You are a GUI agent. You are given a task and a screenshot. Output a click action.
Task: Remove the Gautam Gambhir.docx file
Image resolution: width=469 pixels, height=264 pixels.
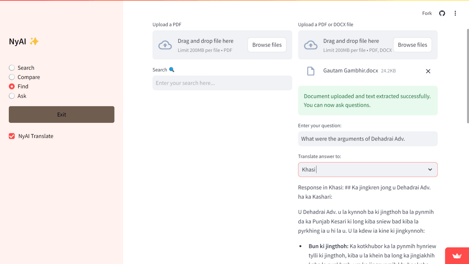(428, 71)
